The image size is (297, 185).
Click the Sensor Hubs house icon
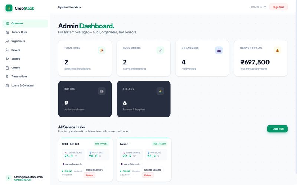pyautogui.click(x=7, y=32)
